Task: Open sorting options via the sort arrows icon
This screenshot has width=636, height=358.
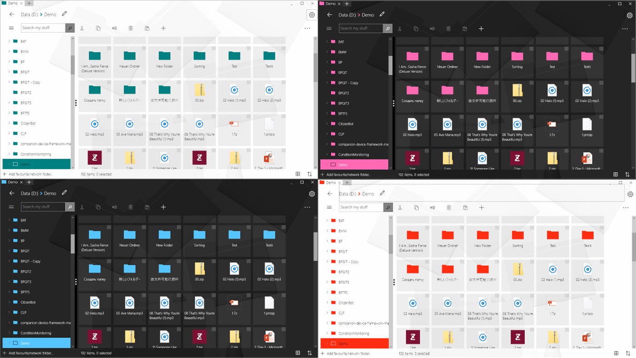Action: tap(310, 174)
